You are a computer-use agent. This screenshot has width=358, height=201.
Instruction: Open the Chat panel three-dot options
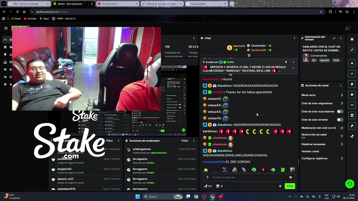[294, 38]
